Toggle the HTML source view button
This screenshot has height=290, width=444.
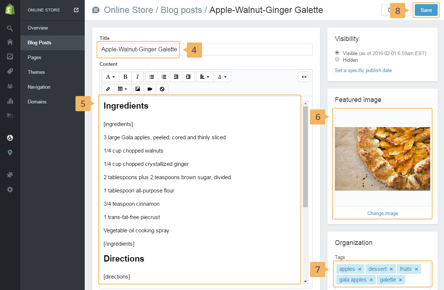pos(304,77)
